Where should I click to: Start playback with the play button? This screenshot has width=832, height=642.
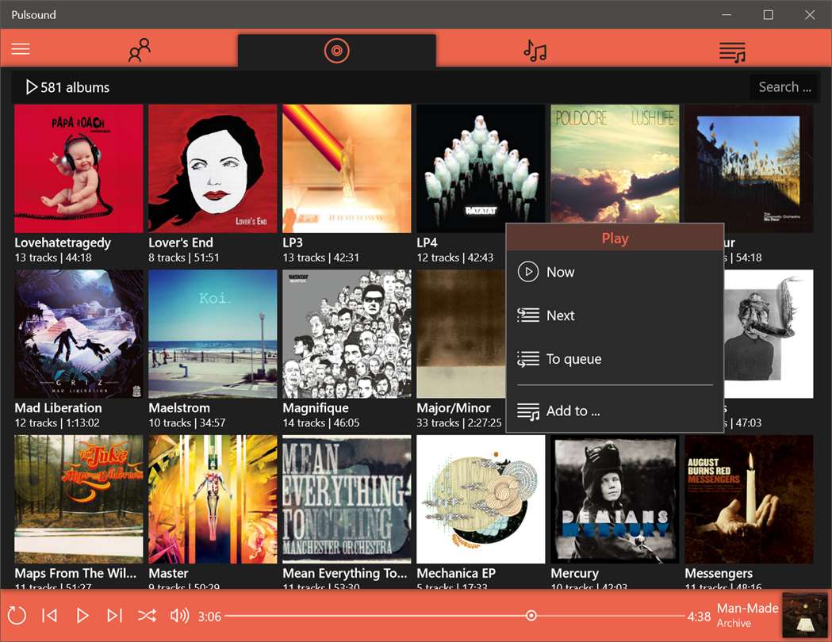tap(82, 616)
